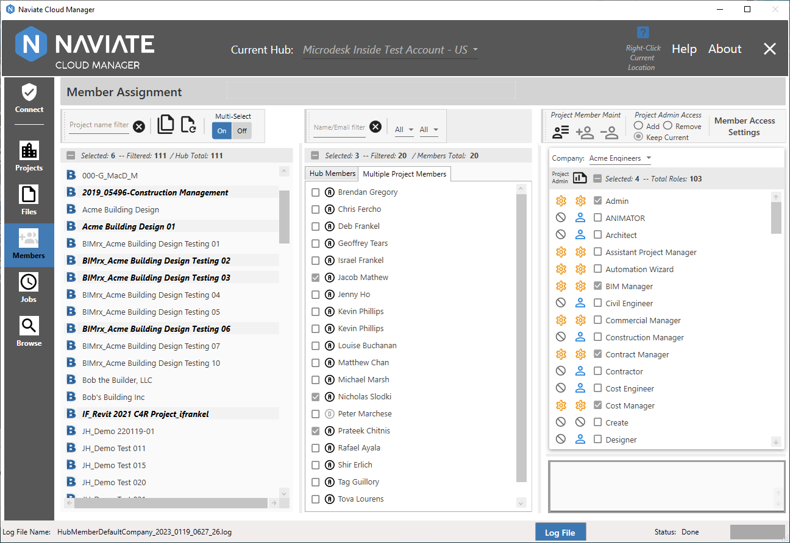
Task: Select the Remove admin access radio
Action: coord(667,125)
